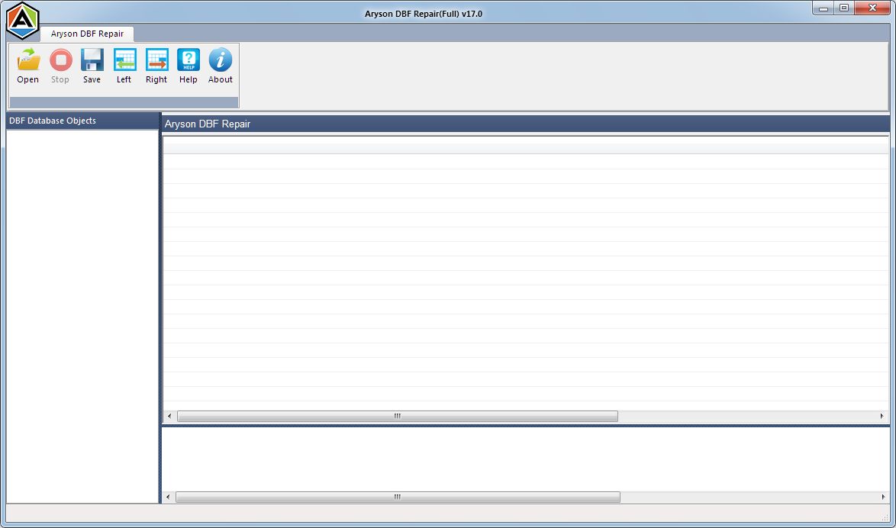Click Aryson DBF Repair panel title bar
This screenshot has height=528, width=896.
[526, 124]
